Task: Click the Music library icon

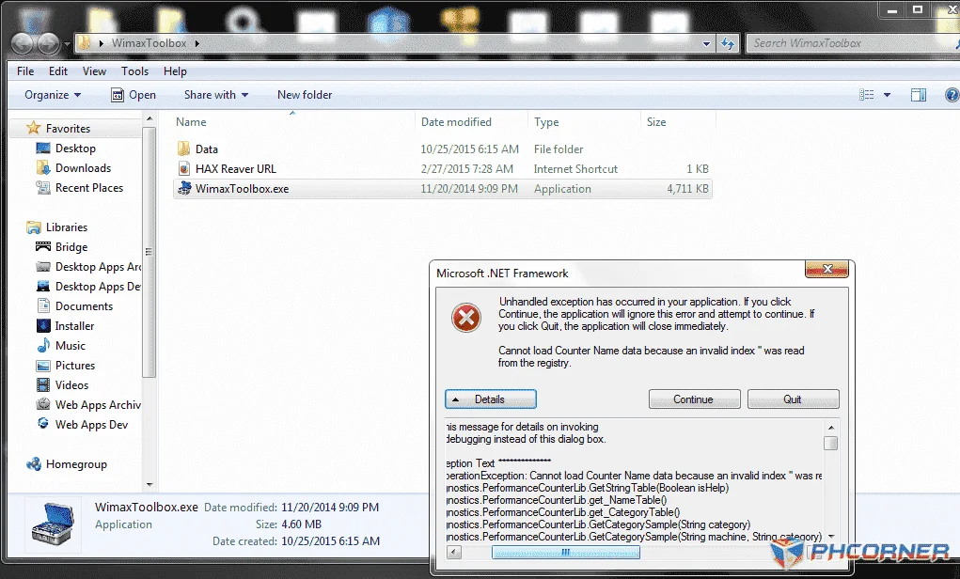Action: (43, 345)
